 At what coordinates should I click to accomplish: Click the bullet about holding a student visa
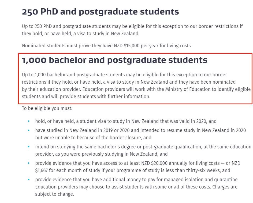point(126,121)
